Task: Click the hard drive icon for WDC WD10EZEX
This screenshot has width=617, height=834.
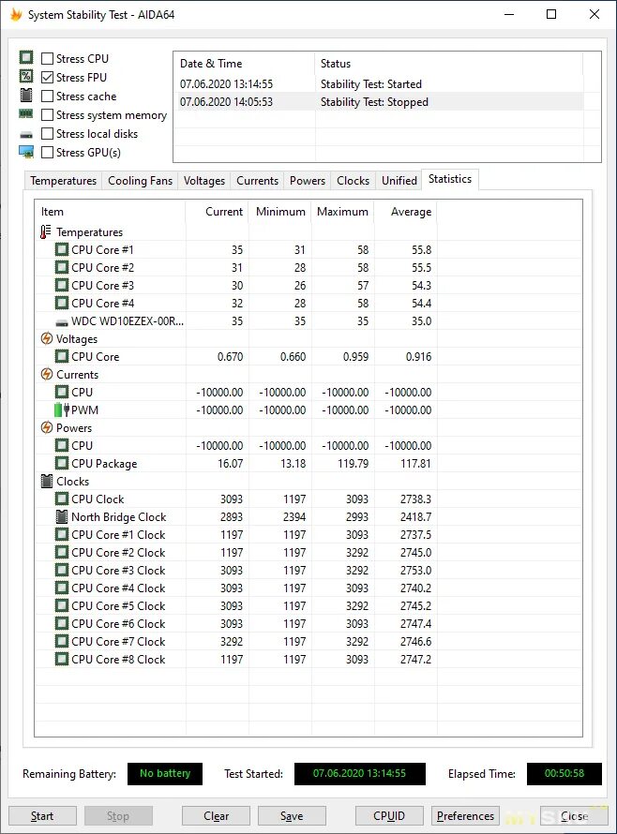Action: pyautogui.click(x=62, y=322)
